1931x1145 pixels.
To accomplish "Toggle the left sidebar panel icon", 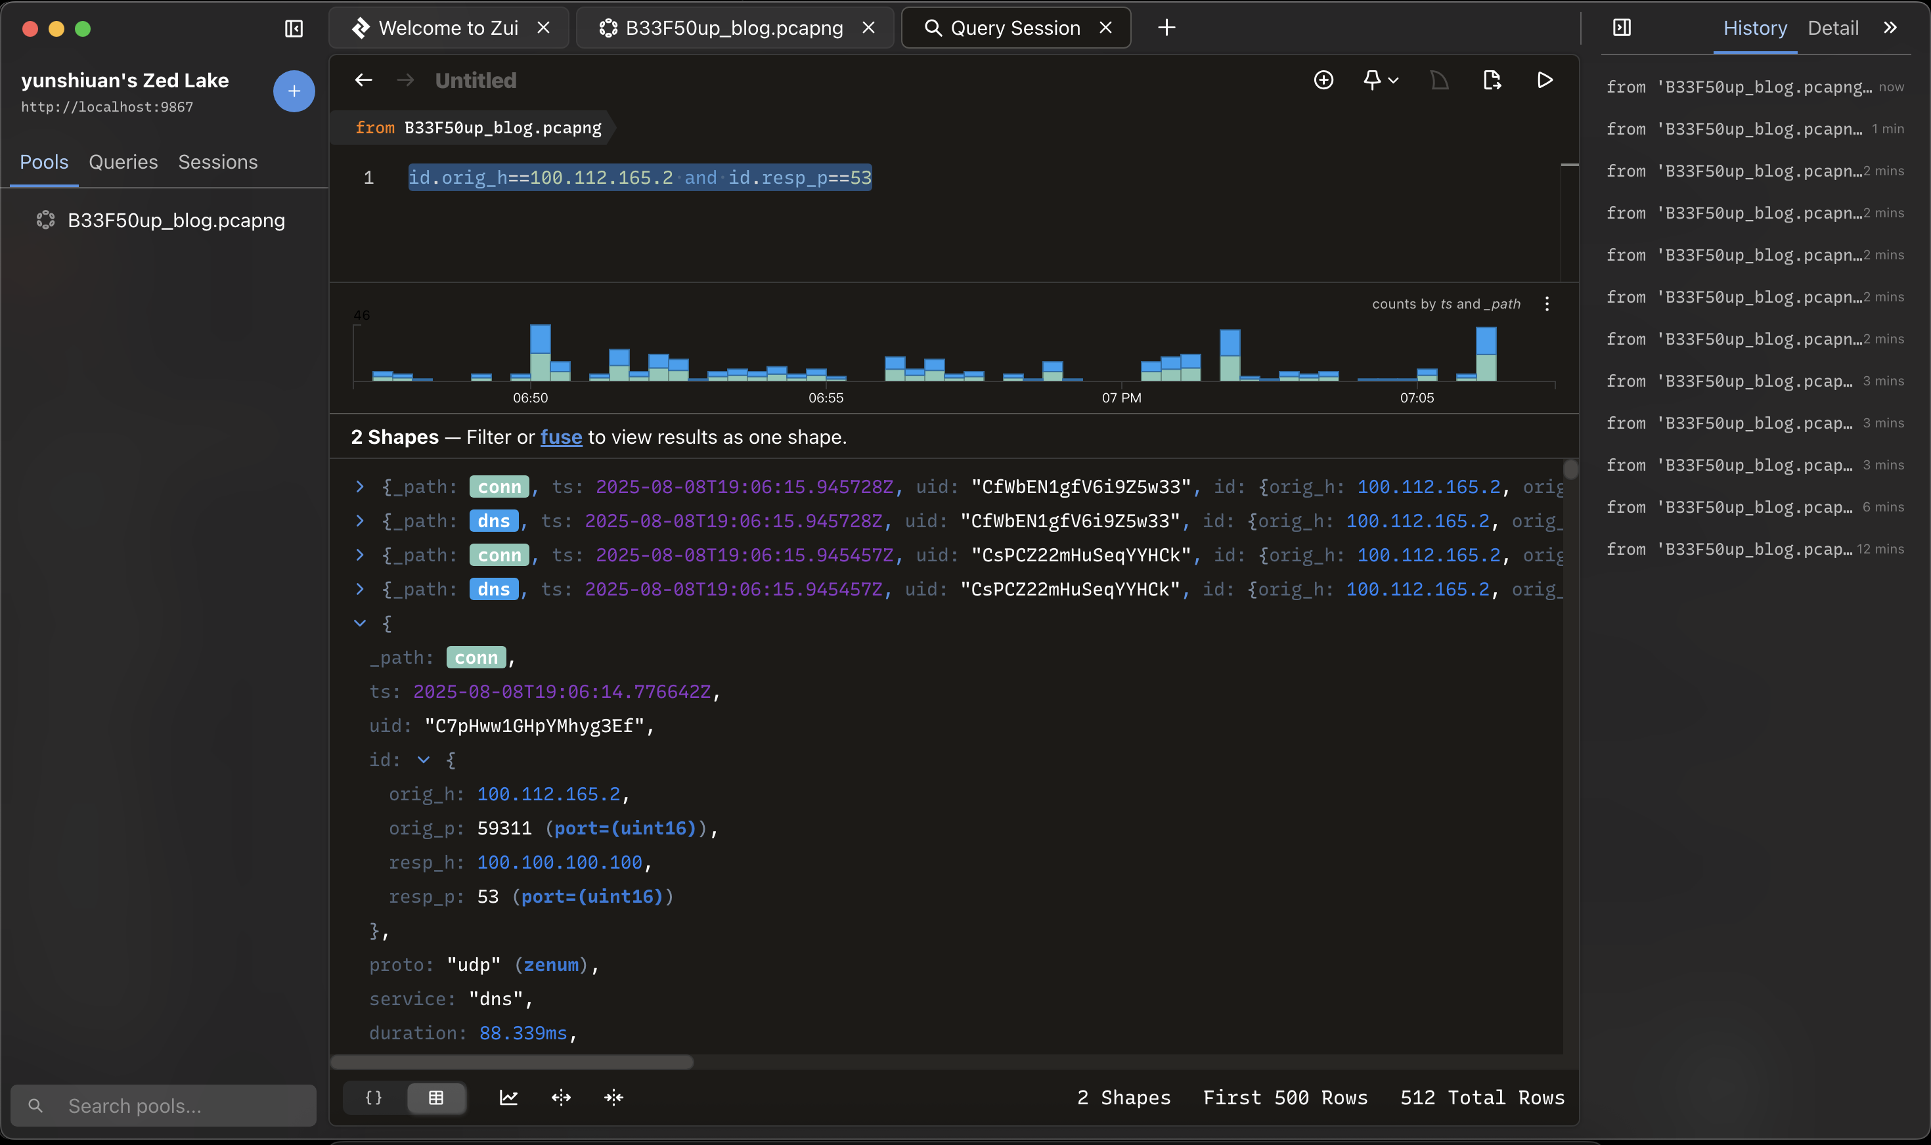I will tap(294, 30).
